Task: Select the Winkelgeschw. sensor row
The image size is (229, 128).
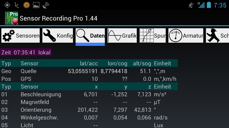Action: coord(89,118)
